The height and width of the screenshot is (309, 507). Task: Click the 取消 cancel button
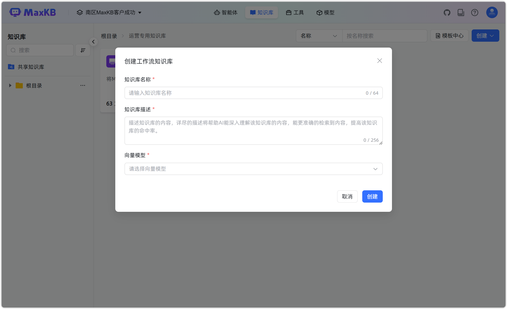347,196
